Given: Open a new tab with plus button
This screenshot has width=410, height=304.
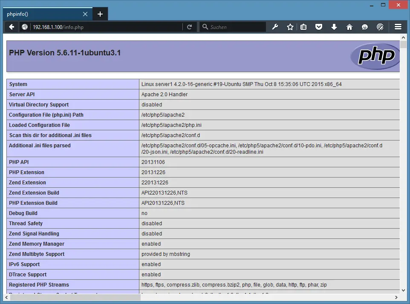Looking at the screenshot, I should point(100,14).
